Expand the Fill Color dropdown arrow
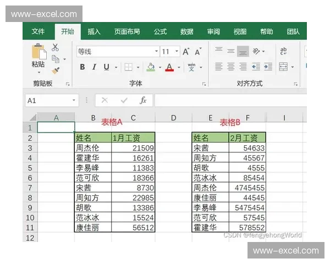Screen dimensions: 330x264 tap(160, 67)
